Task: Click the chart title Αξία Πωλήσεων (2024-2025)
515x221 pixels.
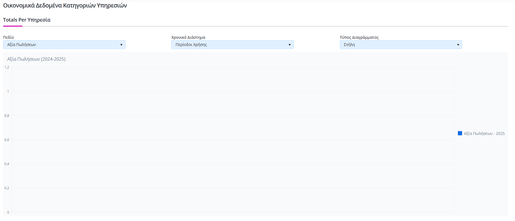Action: (36, 59)
